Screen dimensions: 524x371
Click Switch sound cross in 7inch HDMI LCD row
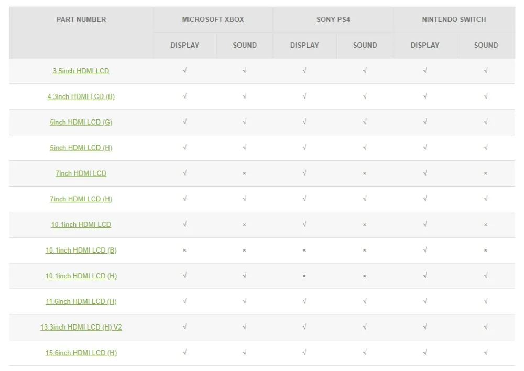(486, 173)
